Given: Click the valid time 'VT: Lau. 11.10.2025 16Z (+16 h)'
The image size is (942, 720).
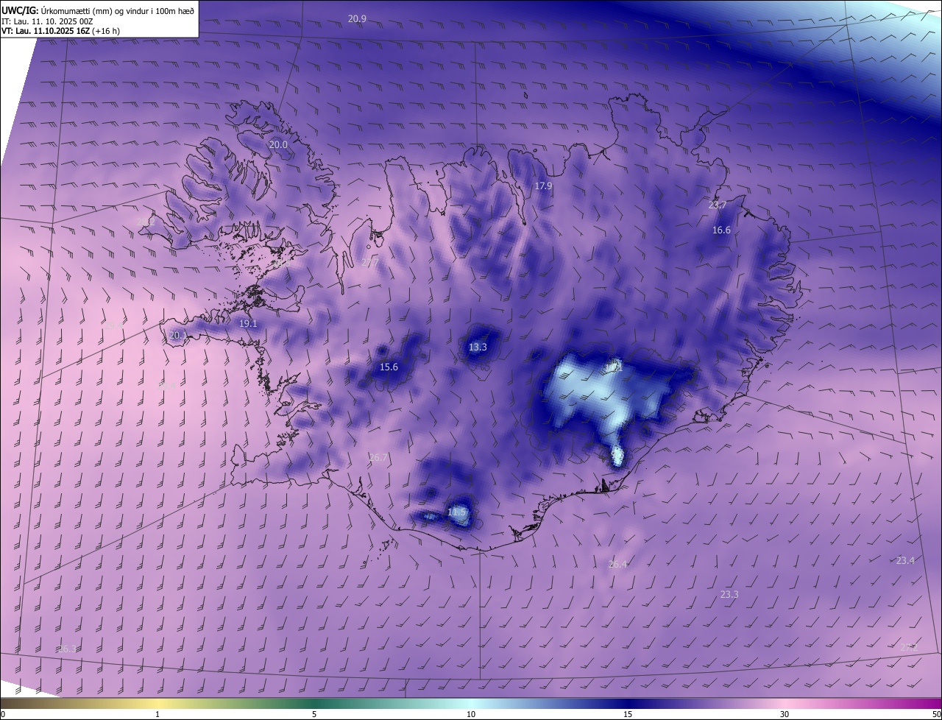Looking at the screenshot, I should pos(60,31).
